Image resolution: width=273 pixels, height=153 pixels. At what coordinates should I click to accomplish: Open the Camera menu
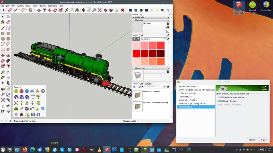20,6
